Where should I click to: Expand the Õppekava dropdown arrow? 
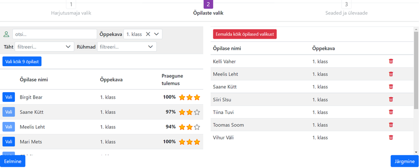[157, 34]
